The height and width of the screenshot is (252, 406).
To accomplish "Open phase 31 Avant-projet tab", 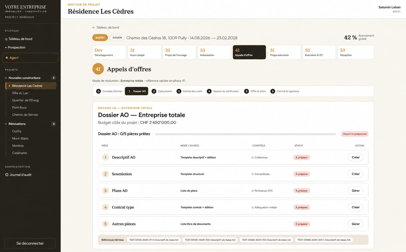I will 144,52.
